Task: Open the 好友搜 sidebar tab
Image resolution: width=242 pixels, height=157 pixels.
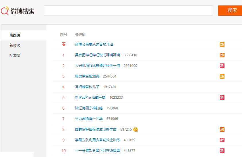Action: click(15, 55)
